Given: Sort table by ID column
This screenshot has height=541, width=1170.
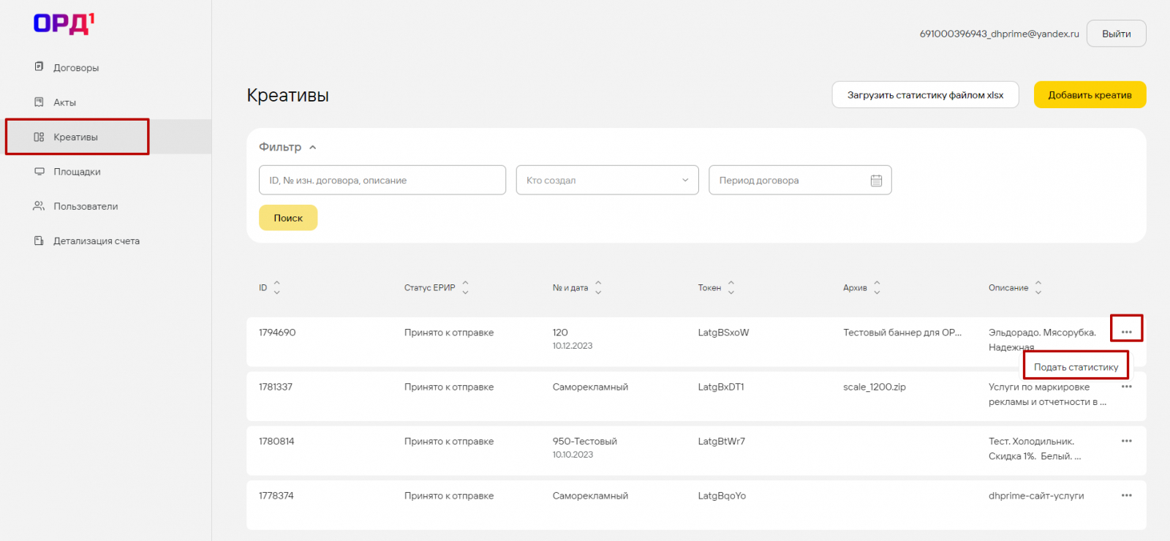Looking at the screenshot, I should (x=276, y=288).
